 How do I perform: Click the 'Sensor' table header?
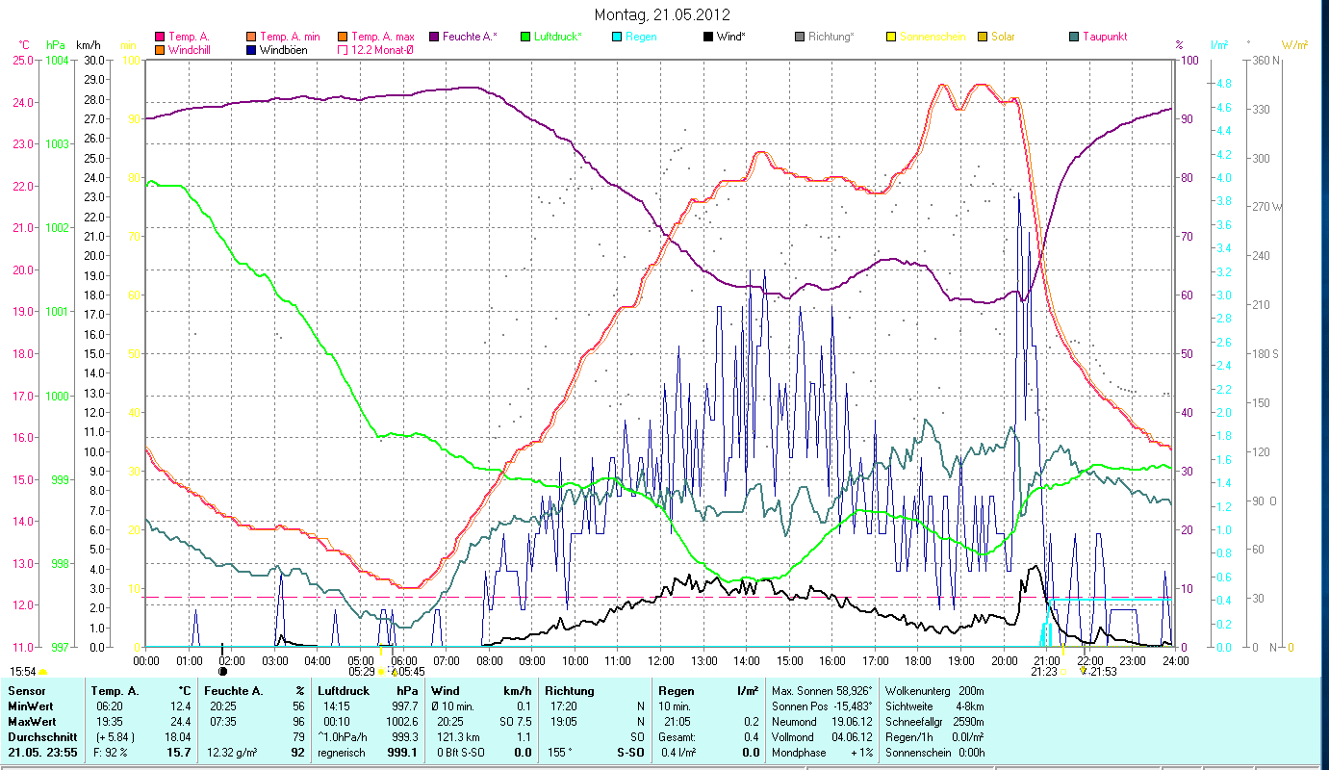[x=25, y=691]
